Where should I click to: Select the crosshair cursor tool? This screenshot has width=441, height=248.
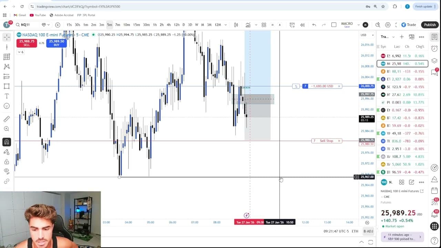pos(7,37)
